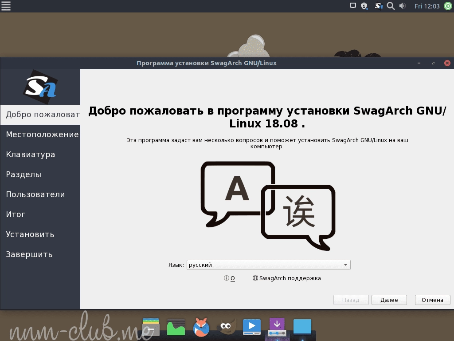Open the Язык language dropdown showing русский
Screen dimensions: 454x341
pyautogui.click(x=268, y=265)
